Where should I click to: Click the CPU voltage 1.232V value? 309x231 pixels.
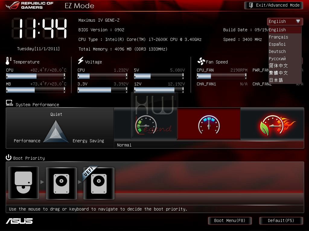(121, 70)
